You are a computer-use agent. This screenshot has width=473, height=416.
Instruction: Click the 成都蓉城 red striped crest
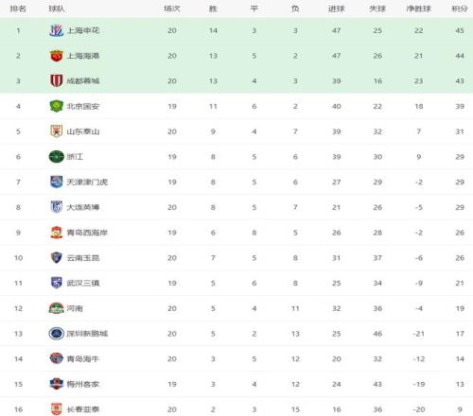click(x=57, y=81)
